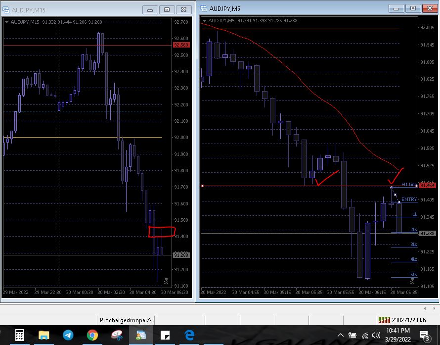Open Google Chrome from the taskbar

92,335
